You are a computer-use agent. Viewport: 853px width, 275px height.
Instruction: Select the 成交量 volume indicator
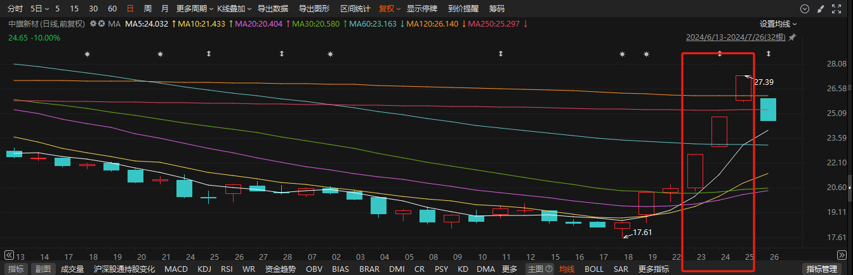pos(72,269)
